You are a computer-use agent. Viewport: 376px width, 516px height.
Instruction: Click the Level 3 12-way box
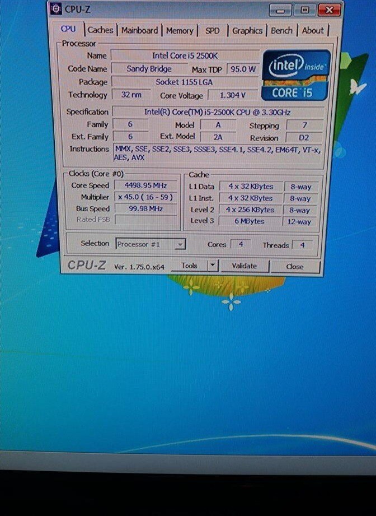tap(299, 222)
